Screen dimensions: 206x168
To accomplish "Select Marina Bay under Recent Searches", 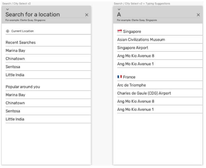I will 15,50.
